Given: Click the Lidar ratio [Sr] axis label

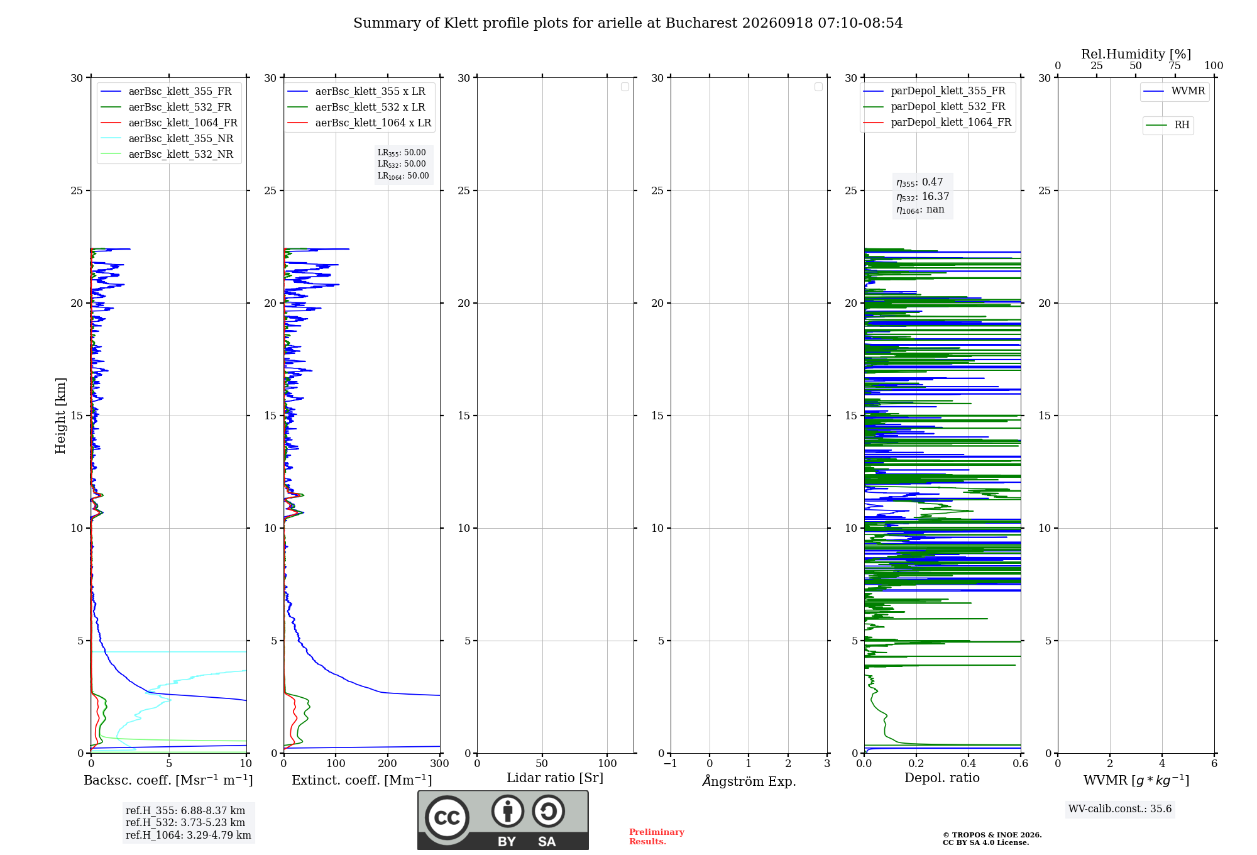Looking at the screenshot, I should click(x=555, y=778).
